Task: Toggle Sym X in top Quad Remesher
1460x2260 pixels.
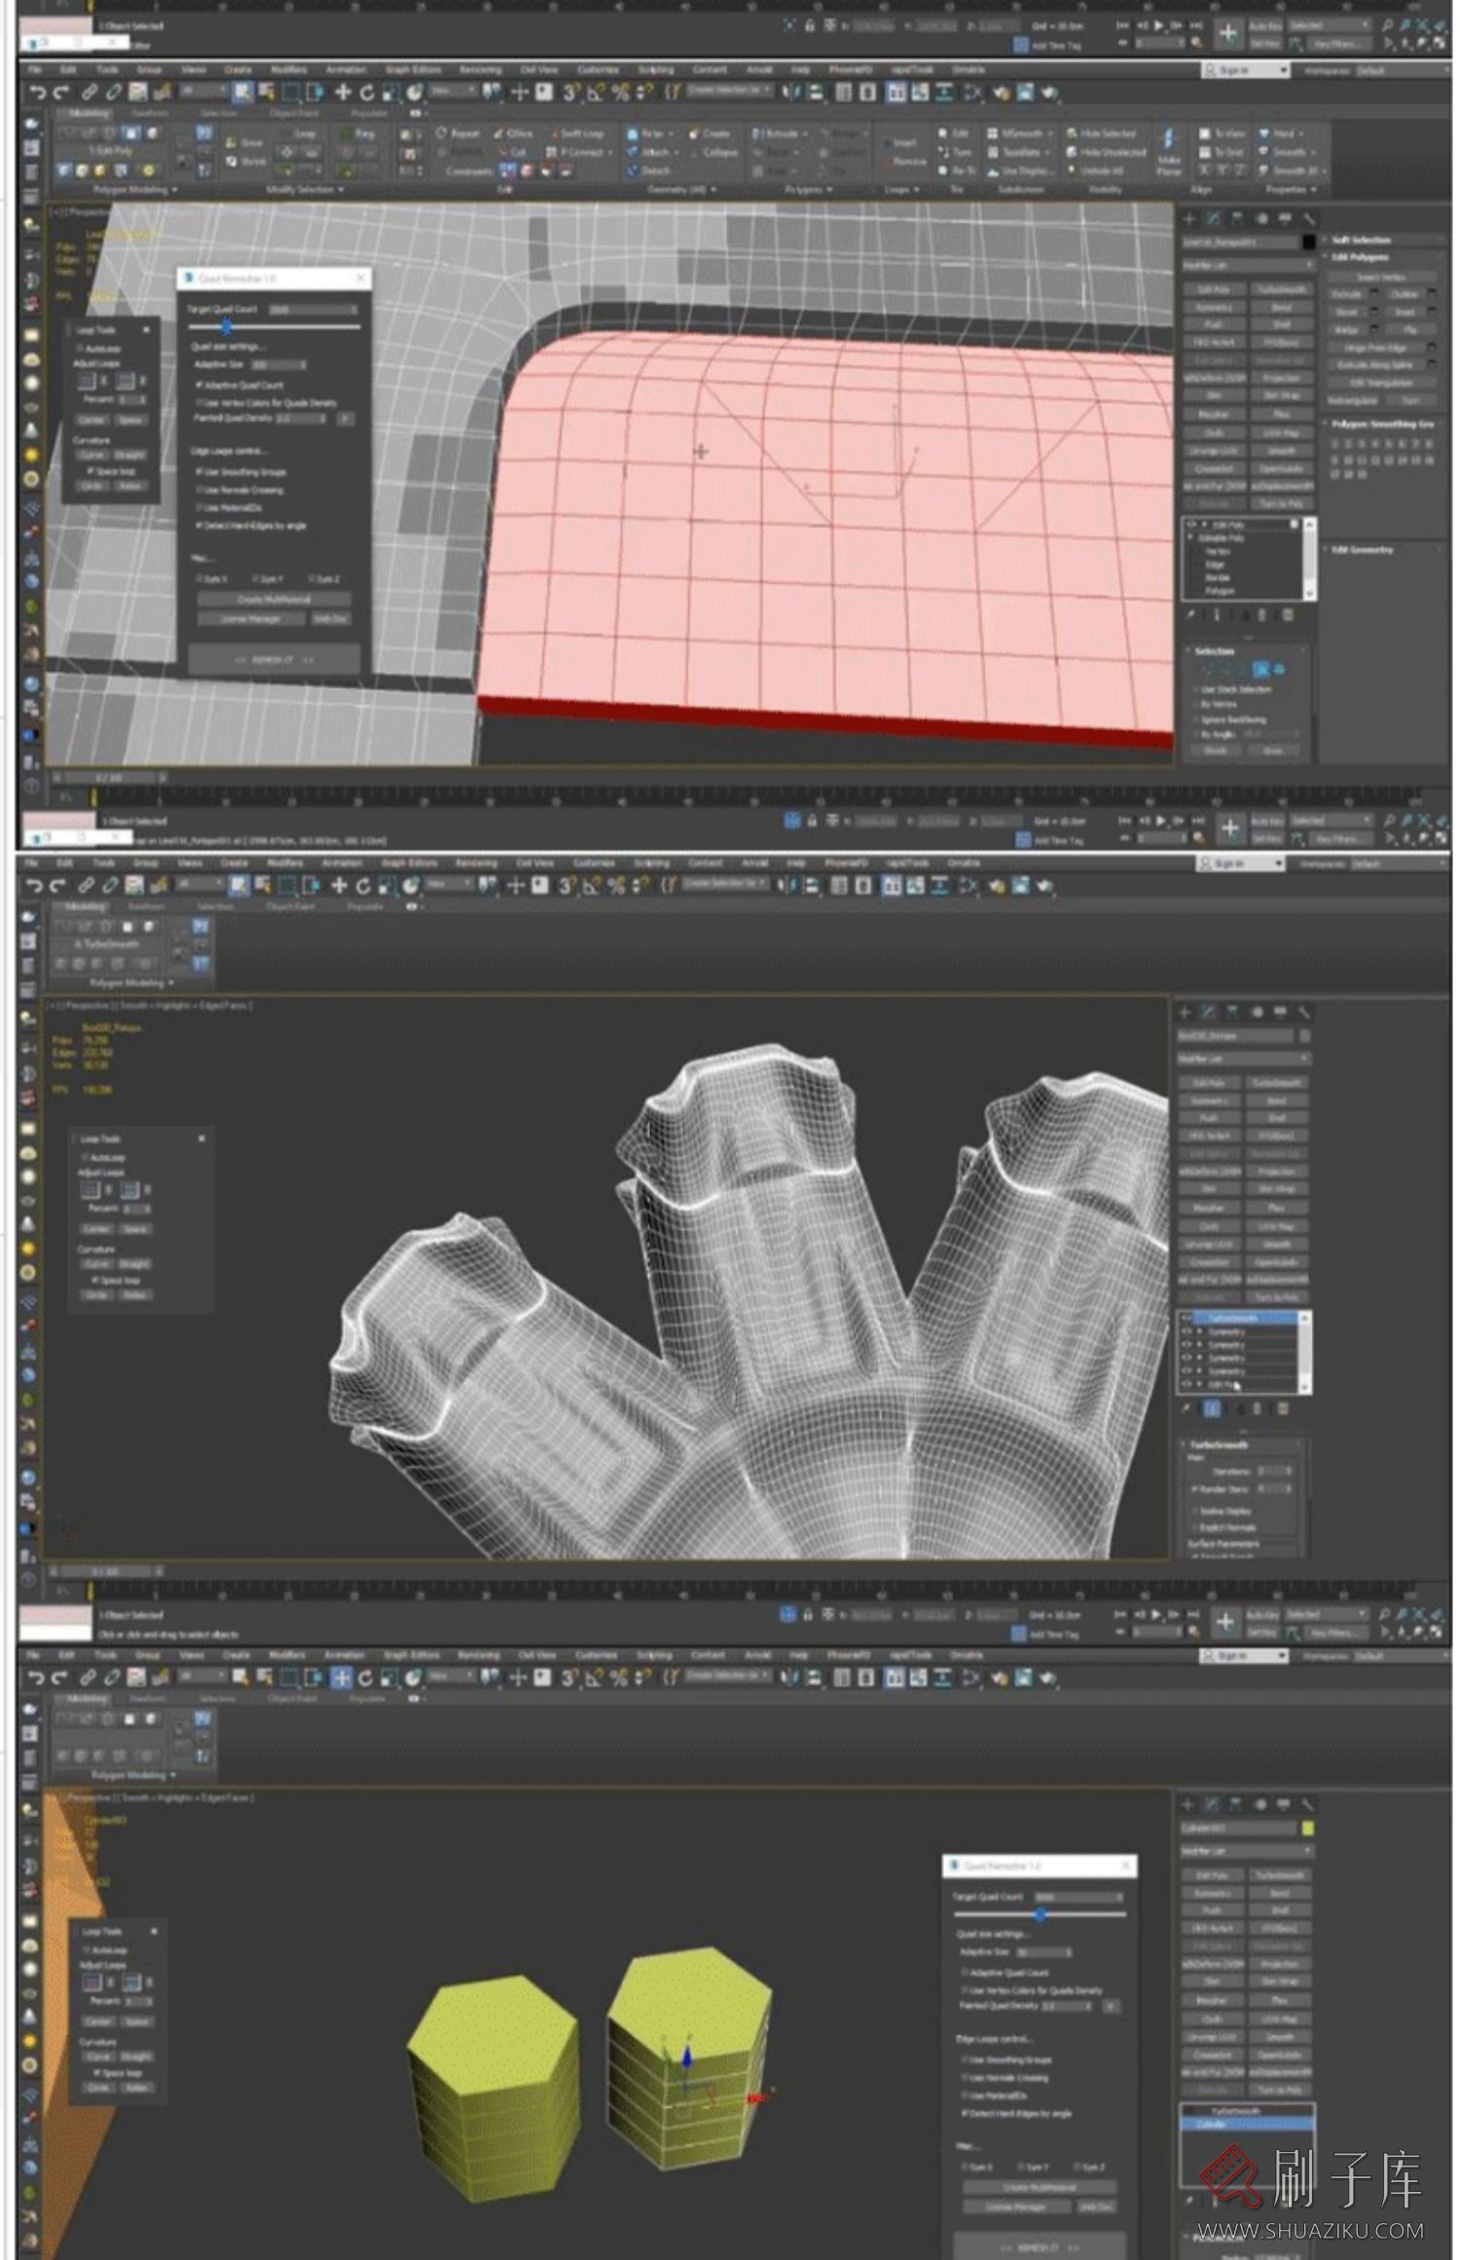Action: point(213,579)
